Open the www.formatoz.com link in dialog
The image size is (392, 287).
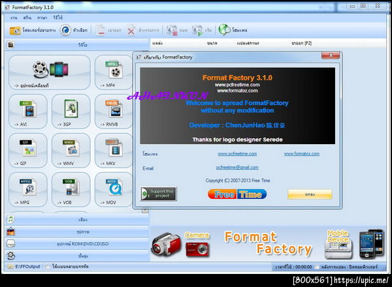click(x=302, y=154)
